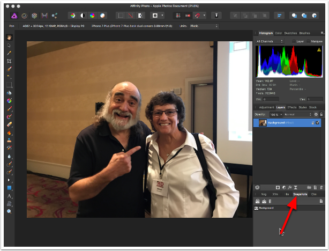Enable the Layer checkbox in Histogram
Image resolution: width=329 pixels, height=251 pixels.
coord(294,41)
